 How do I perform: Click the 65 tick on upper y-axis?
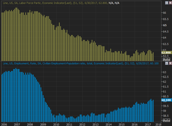165,25
